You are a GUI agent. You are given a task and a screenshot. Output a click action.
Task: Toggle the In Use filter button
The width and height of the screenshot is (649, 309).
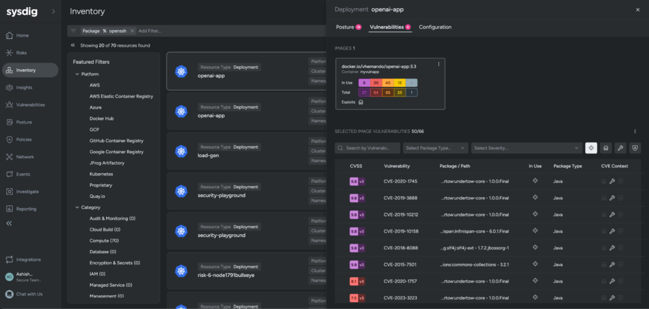[x=591, y=148]
